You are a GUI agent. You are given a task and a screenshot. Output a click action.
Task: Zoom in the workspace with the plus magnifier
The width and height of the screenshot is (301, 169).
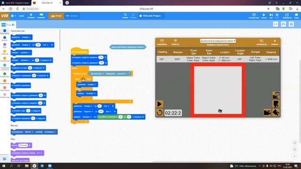(294, 143)
